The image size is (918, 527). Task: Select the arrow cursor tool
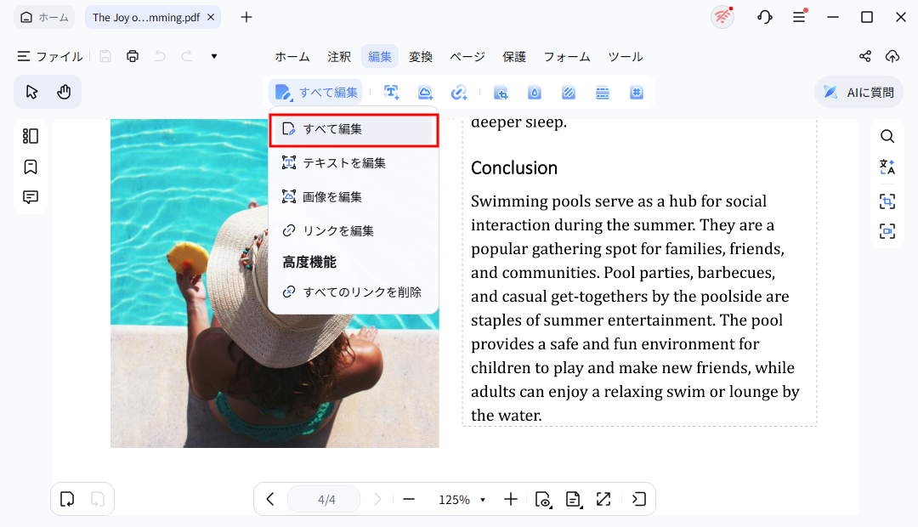point(31,92)
